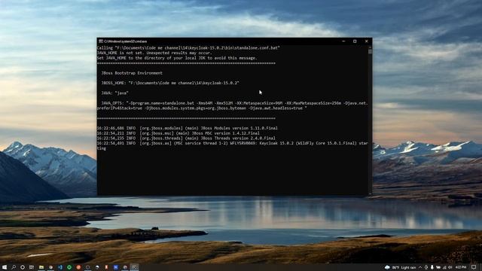Open Cortana circle icon on taskbar
This screenshot has width=482, height=271.
23,267
